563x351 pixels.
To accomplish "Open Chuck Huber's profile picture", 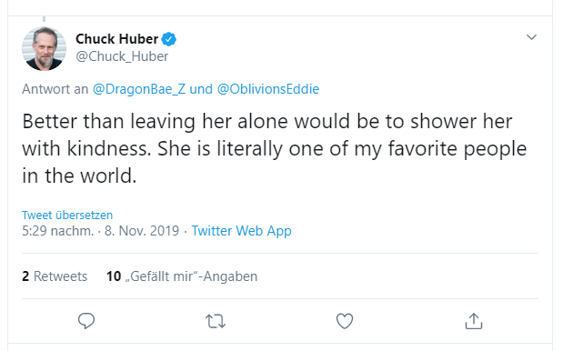I will point(45,48).
